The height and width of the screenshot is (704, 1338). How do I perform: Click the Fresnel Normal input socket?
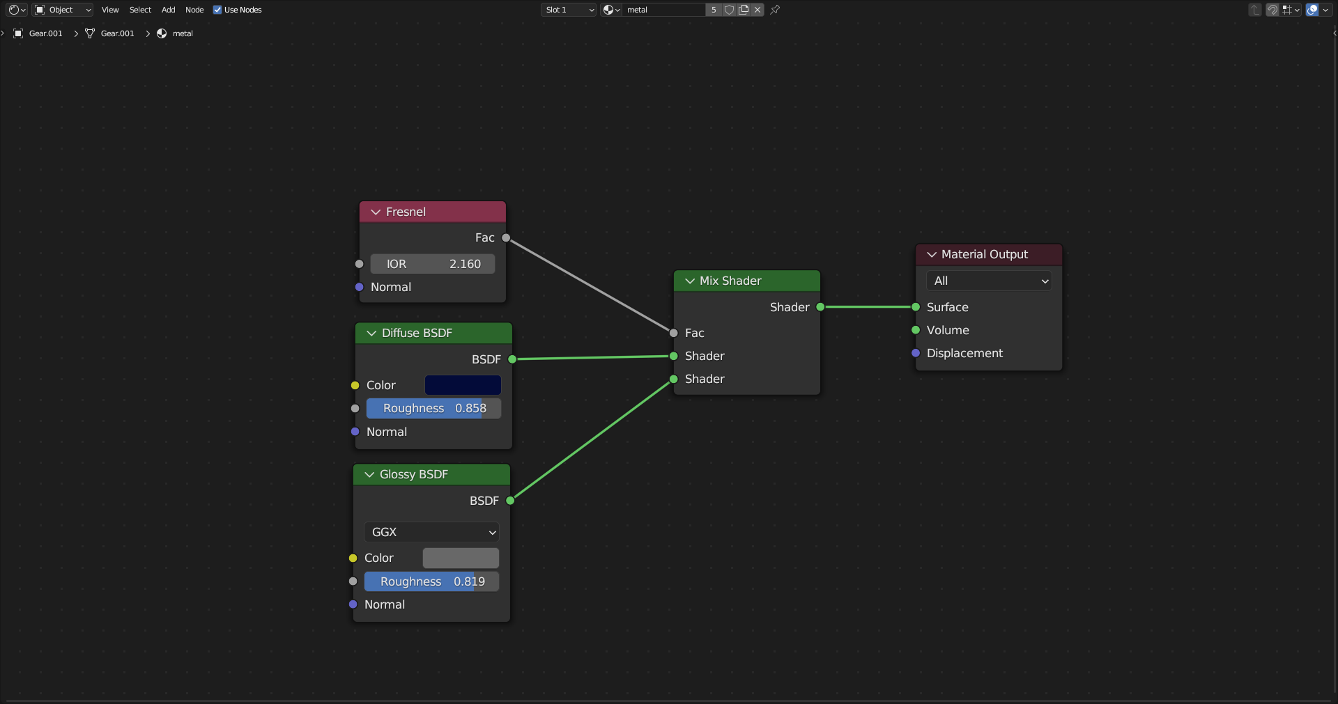point(359,287)
